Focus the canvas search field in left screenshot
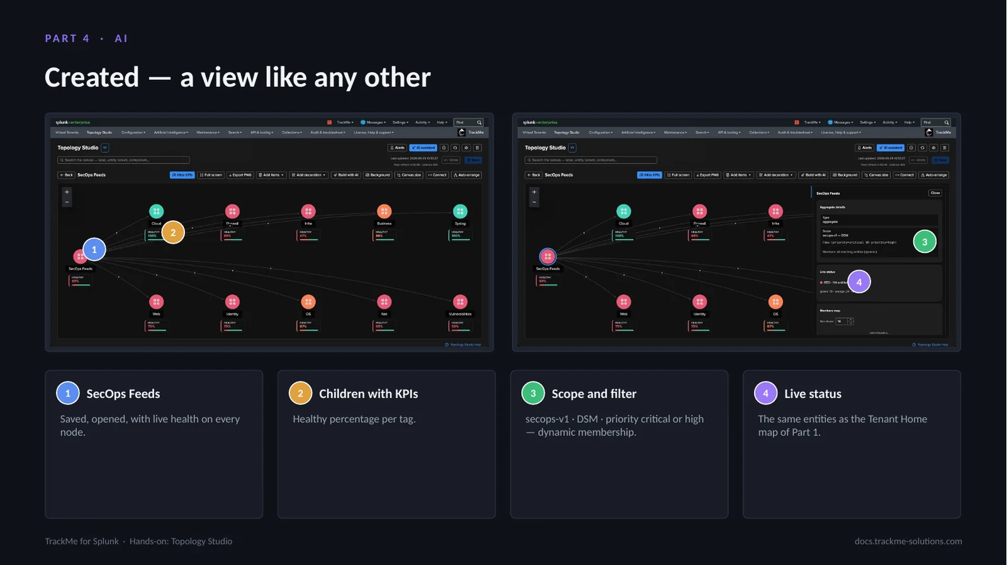This screenshot has height=565, width=1007. (123, 160)
